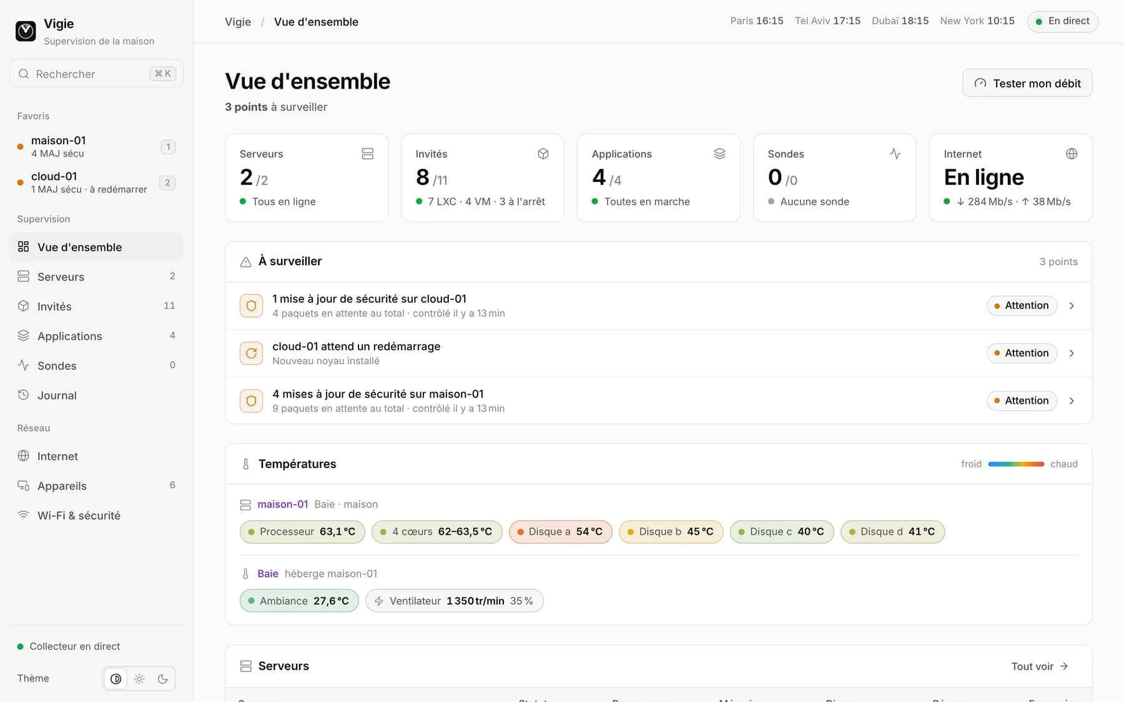Click the Tester mon débit button
Image resolution: width=1124 pixels, height=702 pixels.
pyautogui.click(x=1027, y=83)
